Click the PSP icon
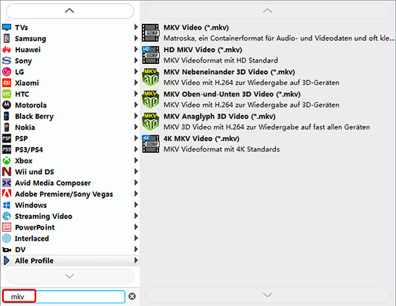396x306 pixels. point(7,138)
